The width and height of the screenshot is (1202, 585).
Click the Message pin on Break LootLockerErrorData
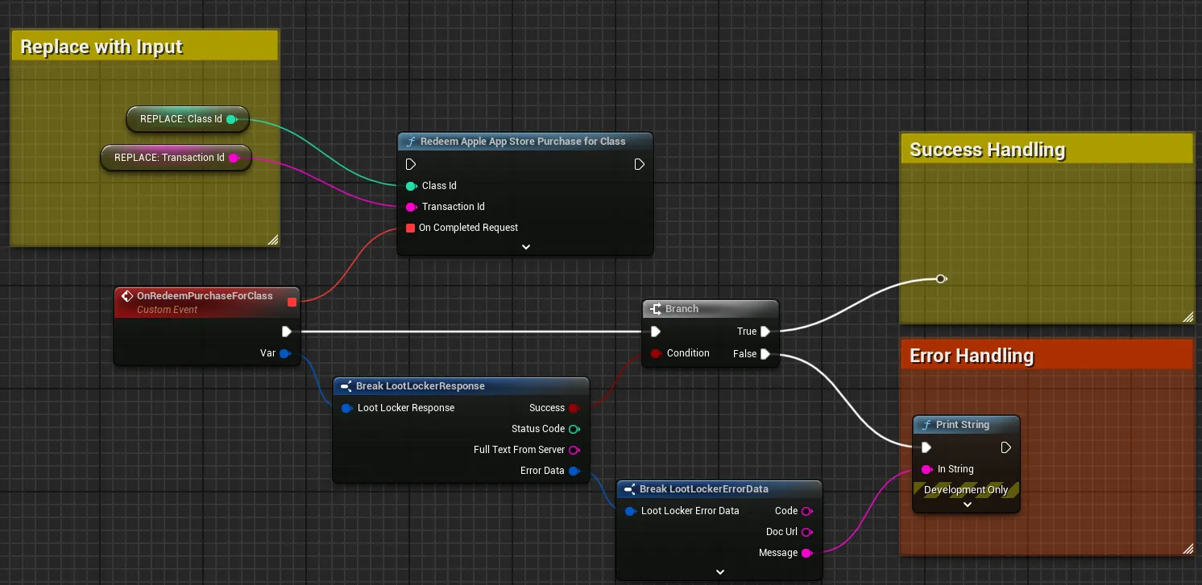click(x=806, y=553)
